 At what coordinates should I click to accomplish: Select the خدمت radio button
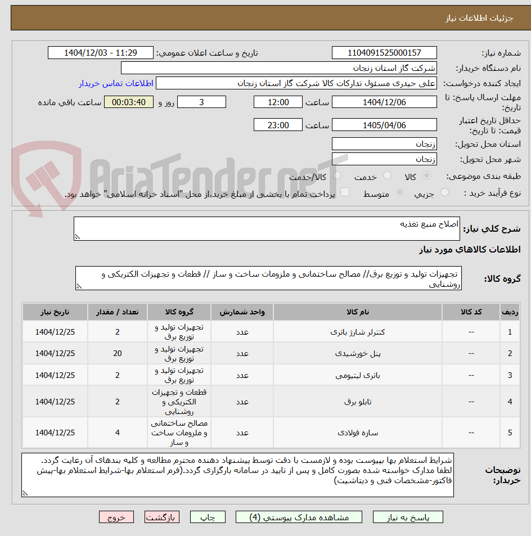(x=387, y=175)
